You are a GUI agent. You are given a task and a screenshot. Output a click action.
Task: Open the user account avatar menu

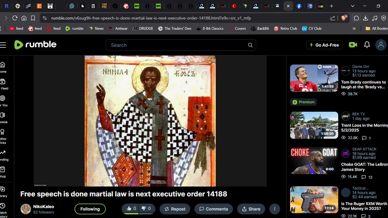pos(381,45)
